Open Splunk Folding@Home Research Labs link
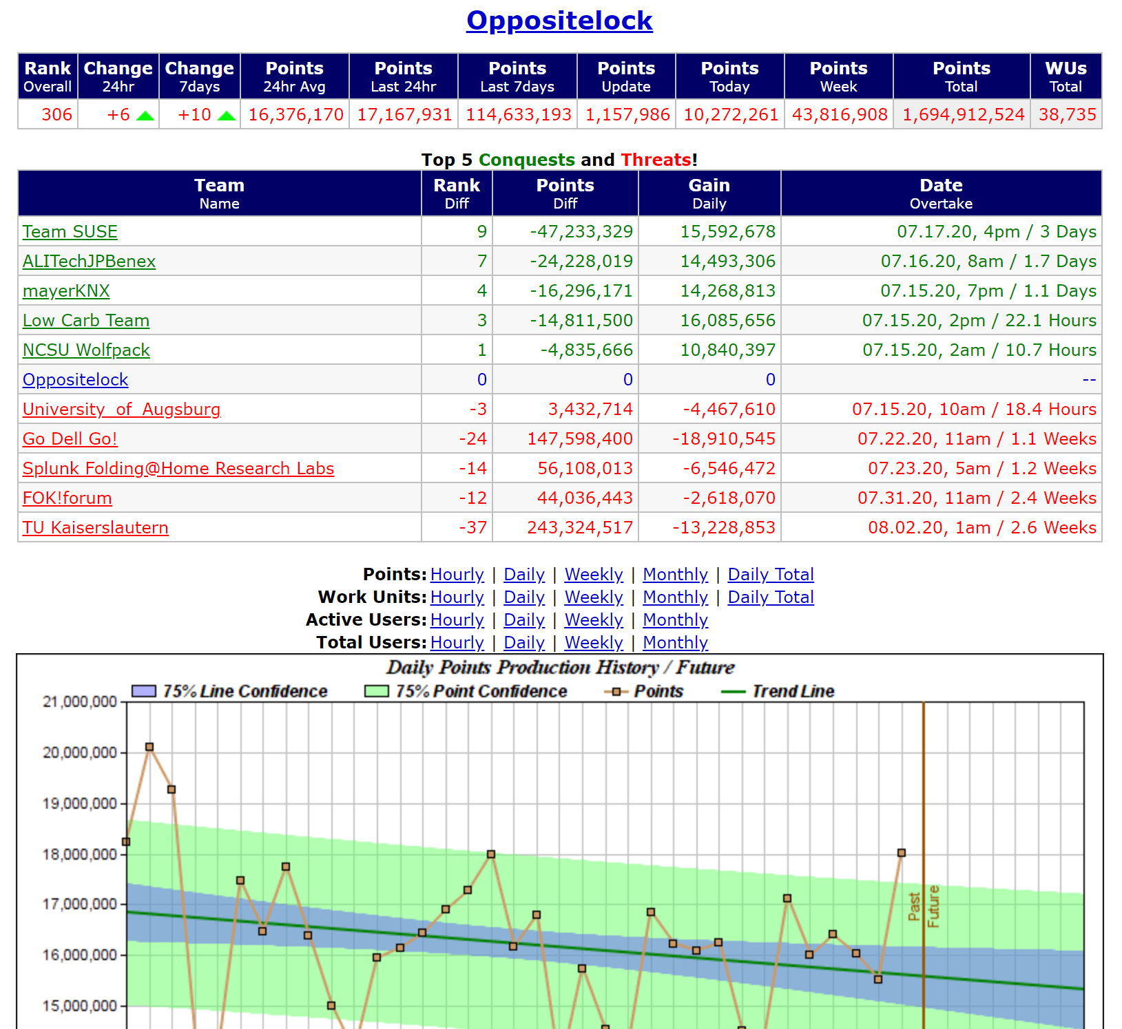Screen dimensions: 1122x1029 (x=178, y=469)
